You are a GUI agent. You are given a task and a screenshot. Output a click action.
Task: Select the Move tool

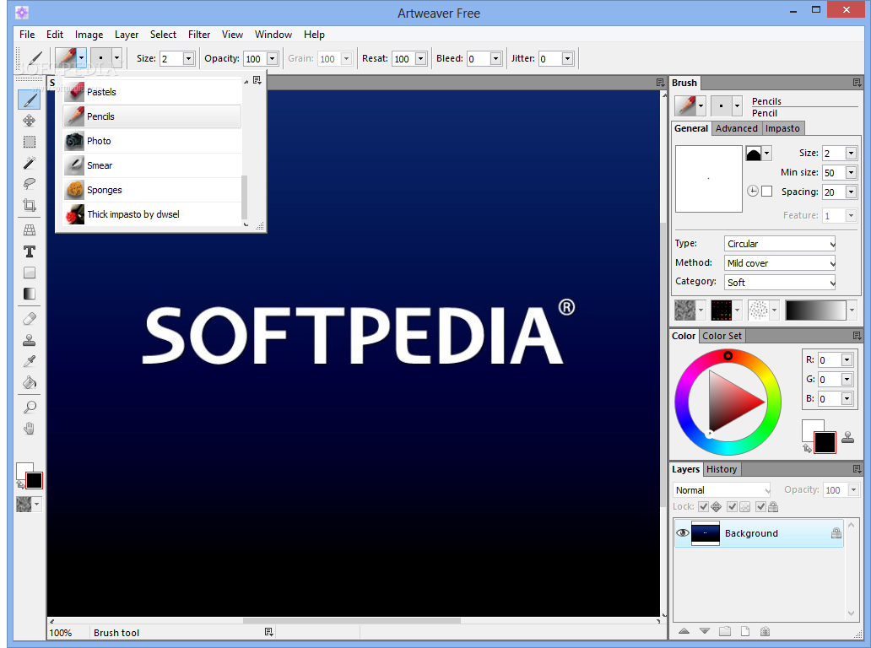tap(30, 121)
